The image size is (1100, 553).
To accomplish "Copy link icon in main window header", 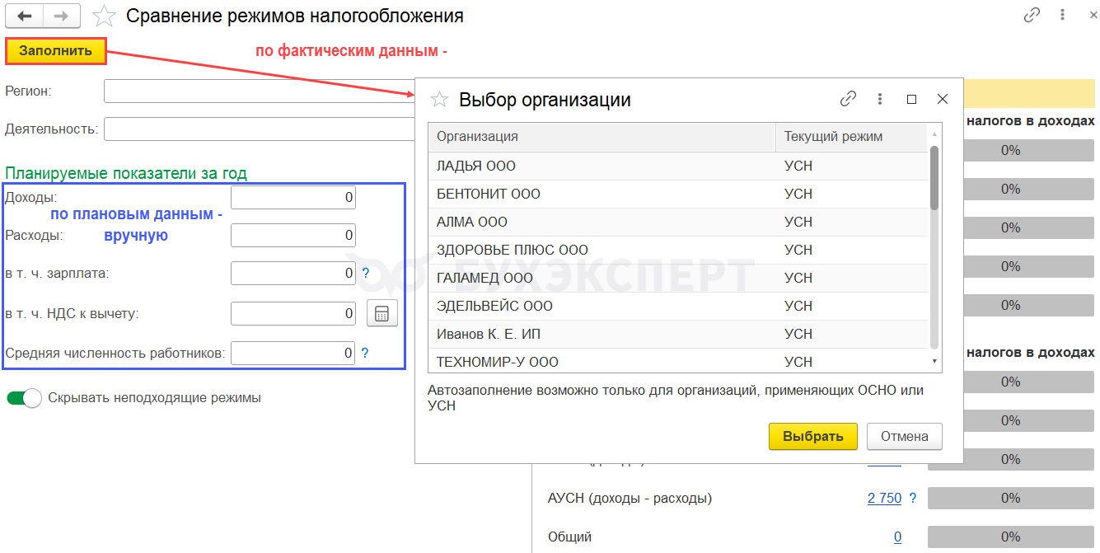I will pyautogui.click(x=1032, y=15).
